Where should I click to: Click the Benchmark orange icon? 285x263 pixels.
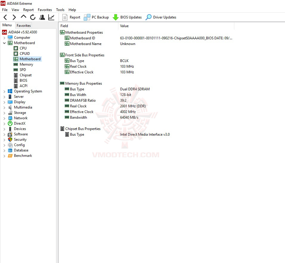[x=10, y=156]
